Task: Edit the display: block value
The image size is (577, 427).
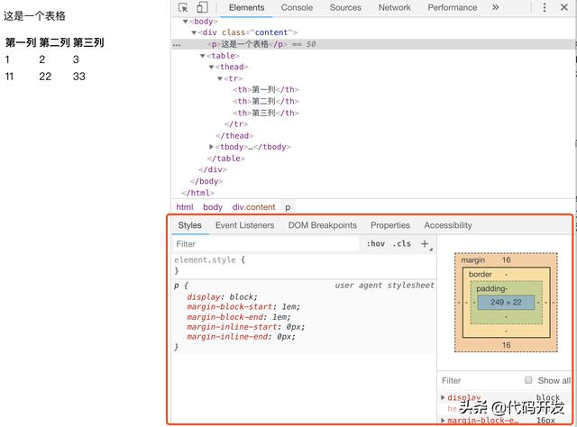Action: [243, 296]
